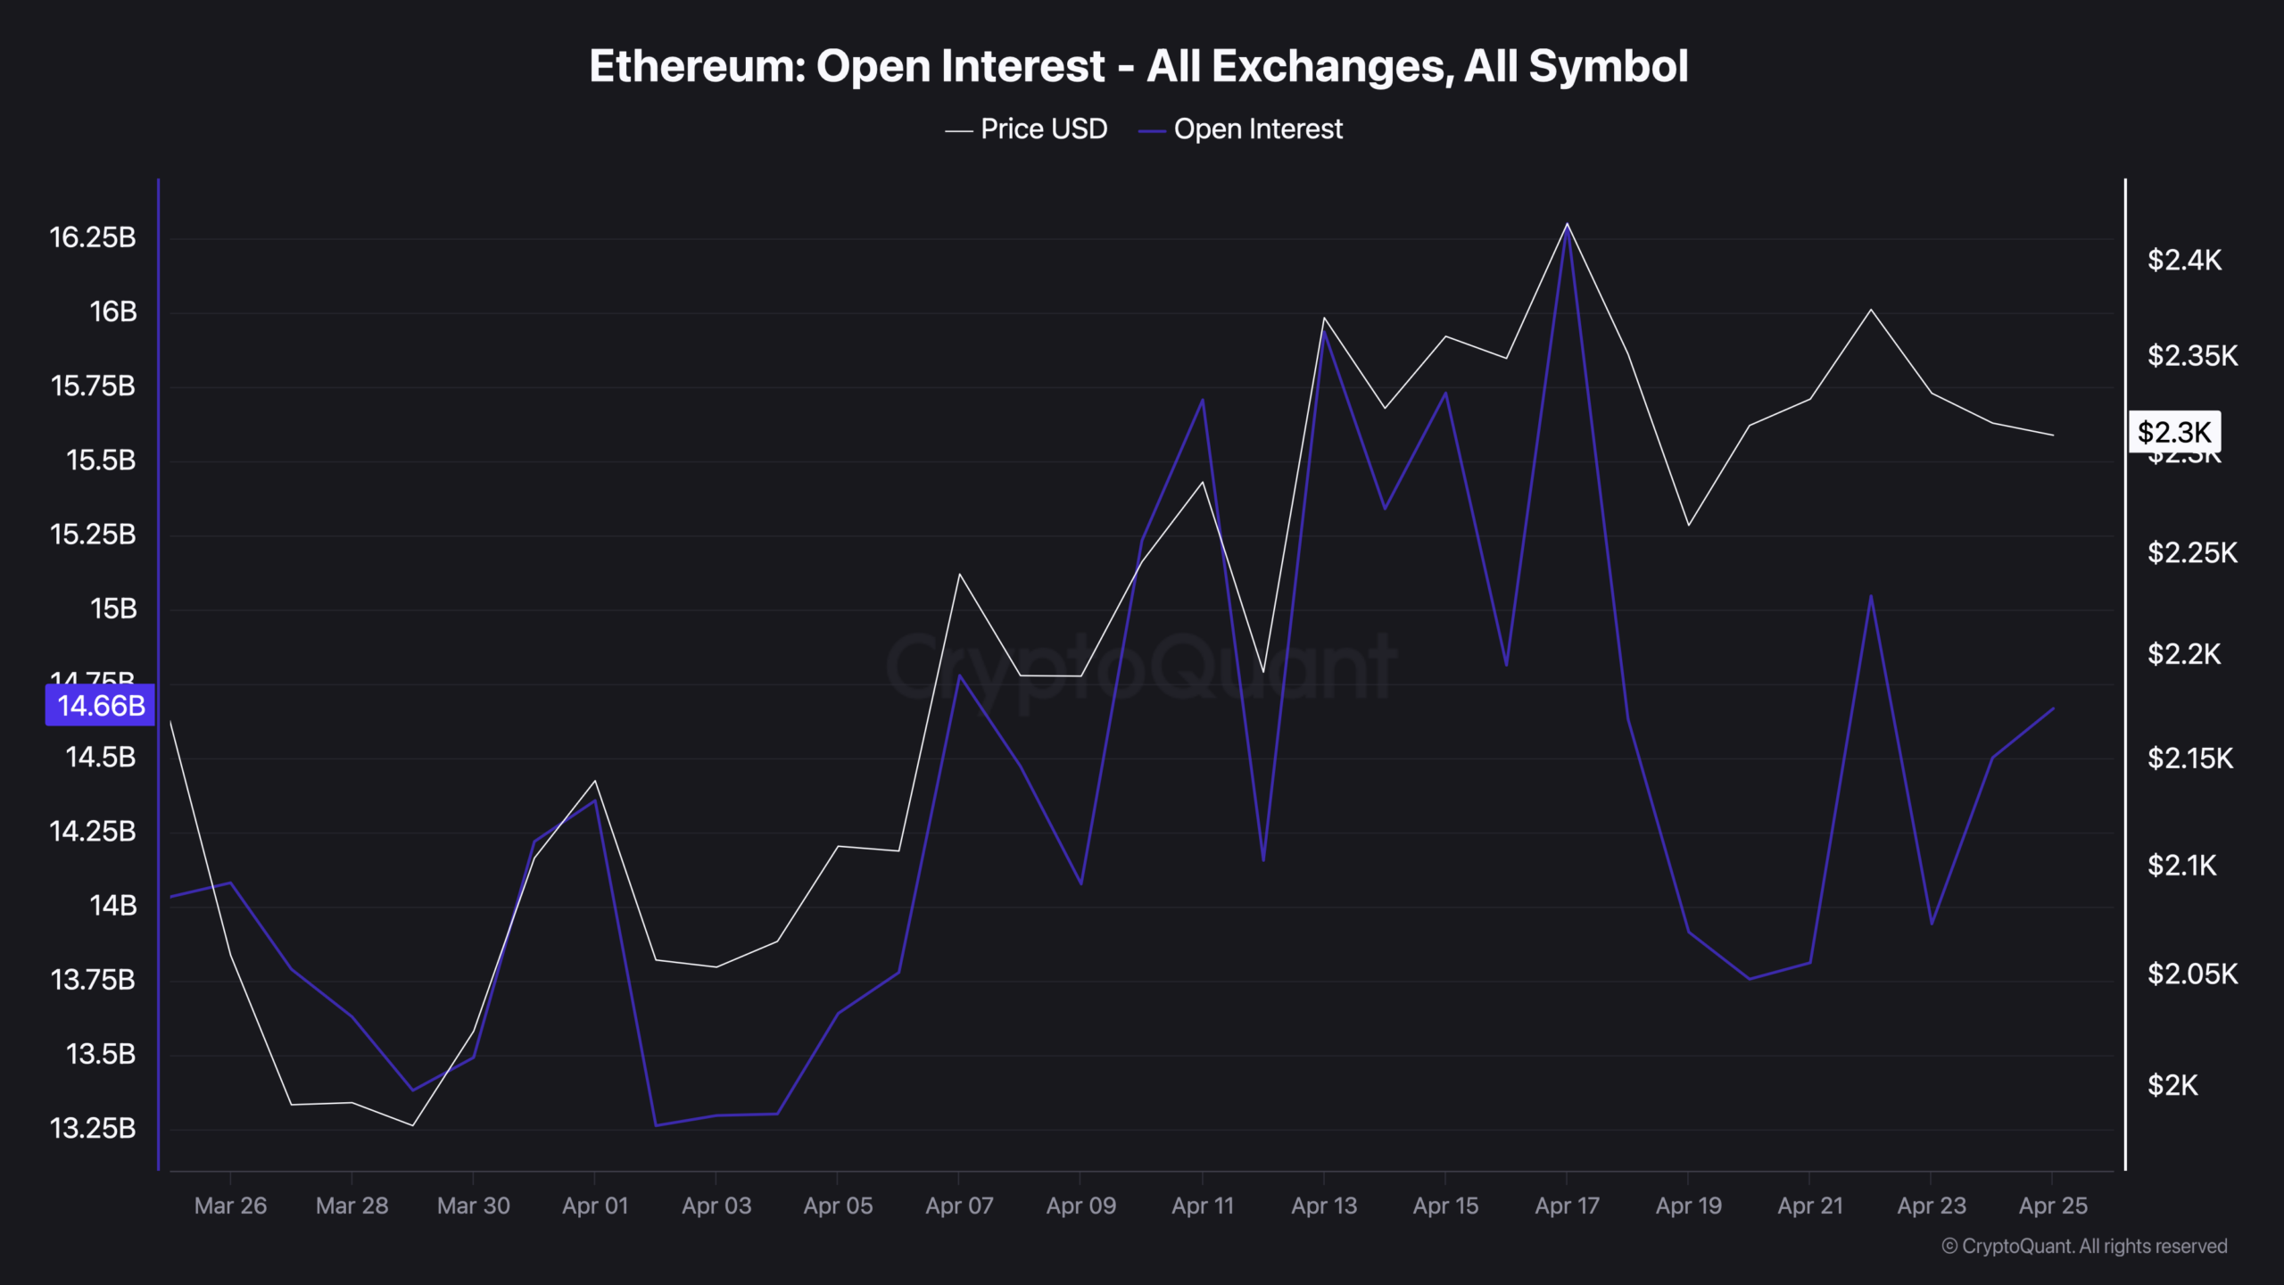
Task: Click the Apr 07 date on the x-axis
Action: [959, 1206]
